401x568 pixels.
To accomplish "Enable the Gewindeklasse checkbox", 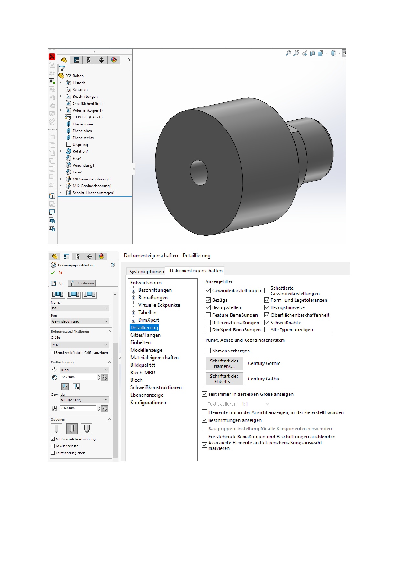I will pyautogui.click(x=53, y=446).
